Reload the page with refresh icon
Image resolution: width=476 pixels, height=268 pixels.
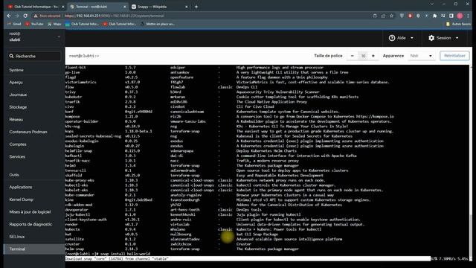pyautogui.click(x=25, y=16)
